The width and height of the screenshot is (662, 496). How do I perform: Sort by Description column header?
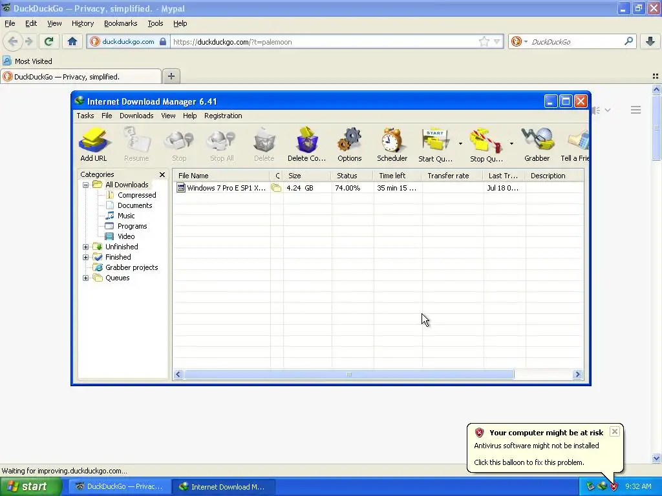[555, 176]
